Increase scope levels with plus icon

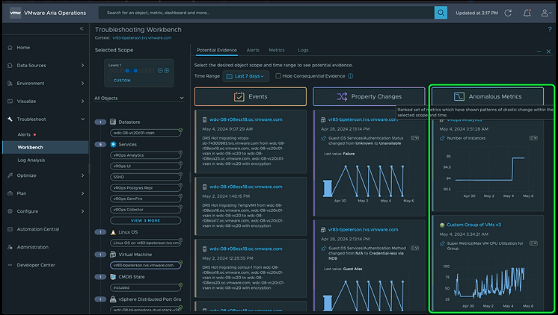point(166,70)
